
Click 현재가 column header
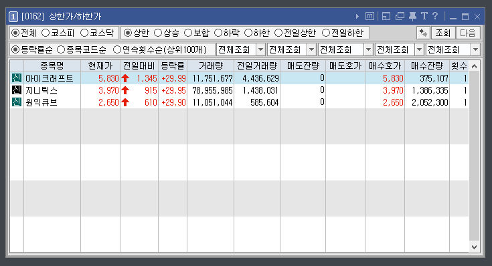tap(100, 65)
